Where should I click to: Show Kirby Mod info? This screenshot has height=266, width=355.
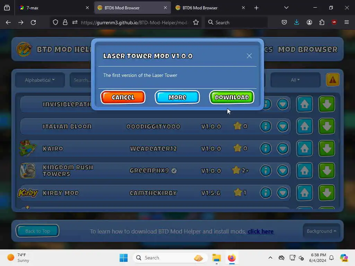[x=266, y=193]
